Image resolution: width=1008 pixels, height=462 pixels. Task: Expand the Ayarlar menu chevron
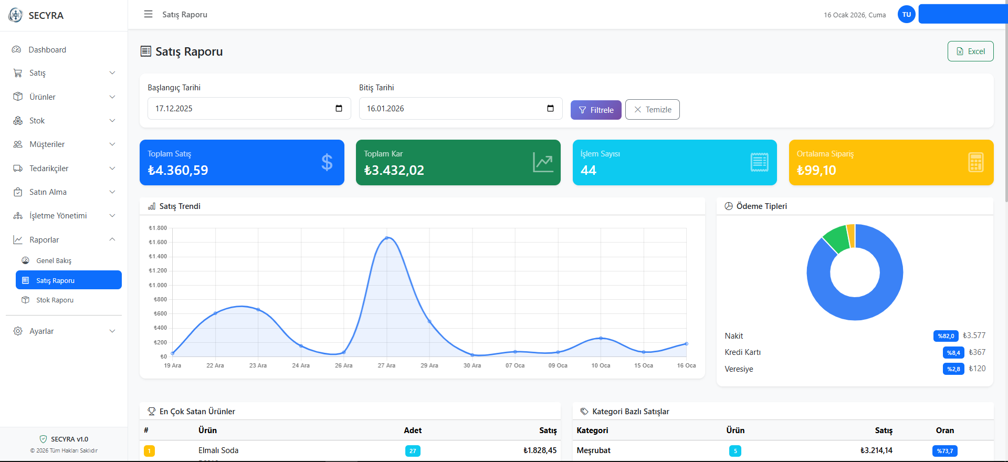pyautogui.click(x=112, y=331)
